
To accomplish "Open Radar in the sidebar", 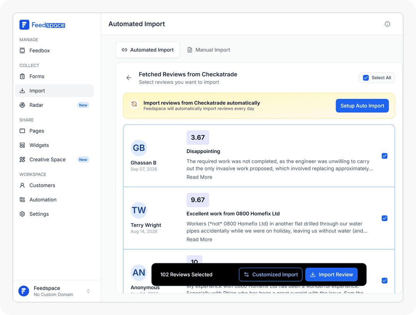I will click(54, 105).
